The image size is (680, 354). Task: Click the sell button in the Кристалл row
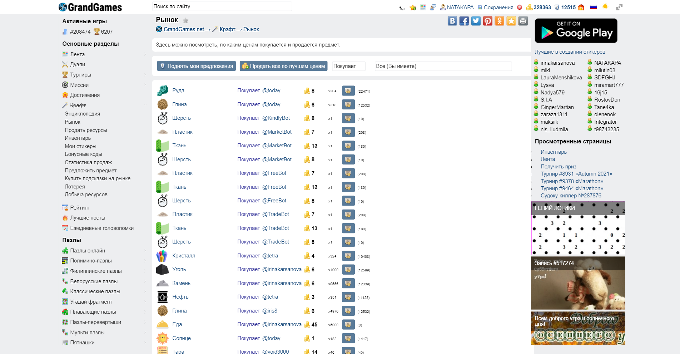[x=348, y=256]
